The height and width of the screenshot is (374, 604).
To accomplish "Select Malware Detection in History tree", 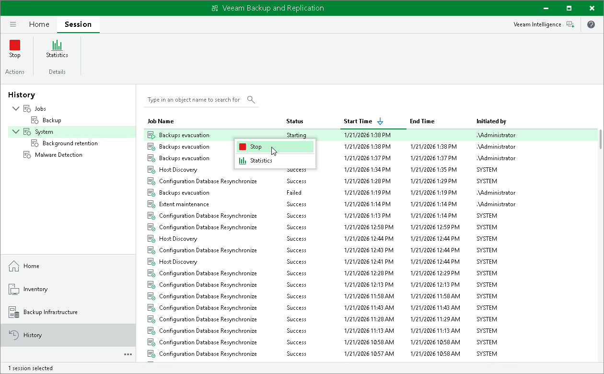I will click(x=58, y=155).
